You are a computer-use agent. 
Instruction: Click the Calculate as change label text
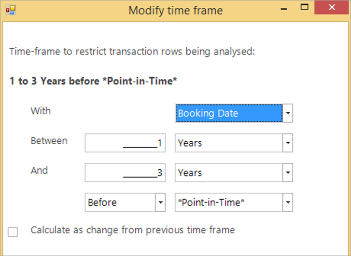[x=133, y=230]
